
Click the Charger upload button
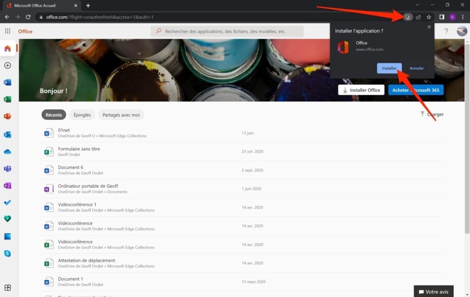(431, 114)
